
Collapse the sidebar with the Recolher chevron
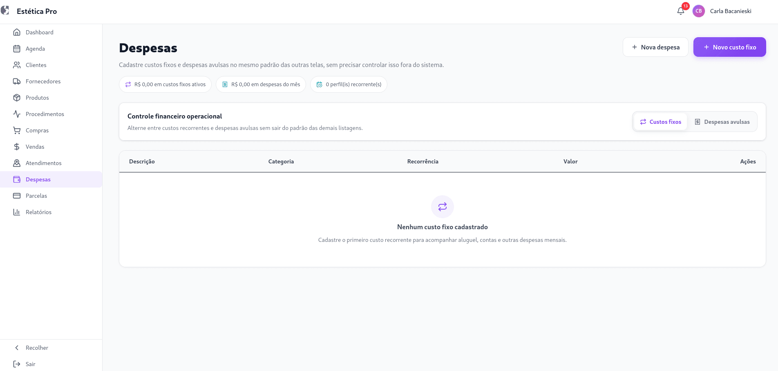click(x=17, y=348)
